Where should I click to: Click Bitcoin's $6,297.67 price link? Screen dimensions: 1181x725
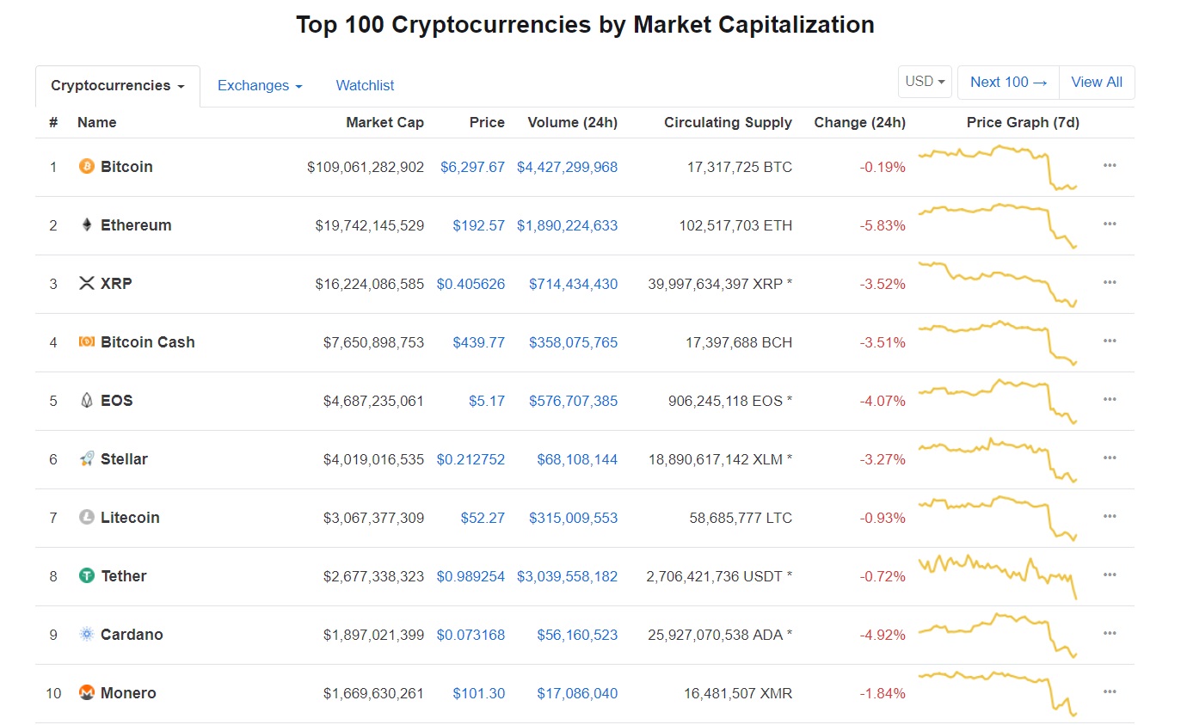click(x=472, y=167)
